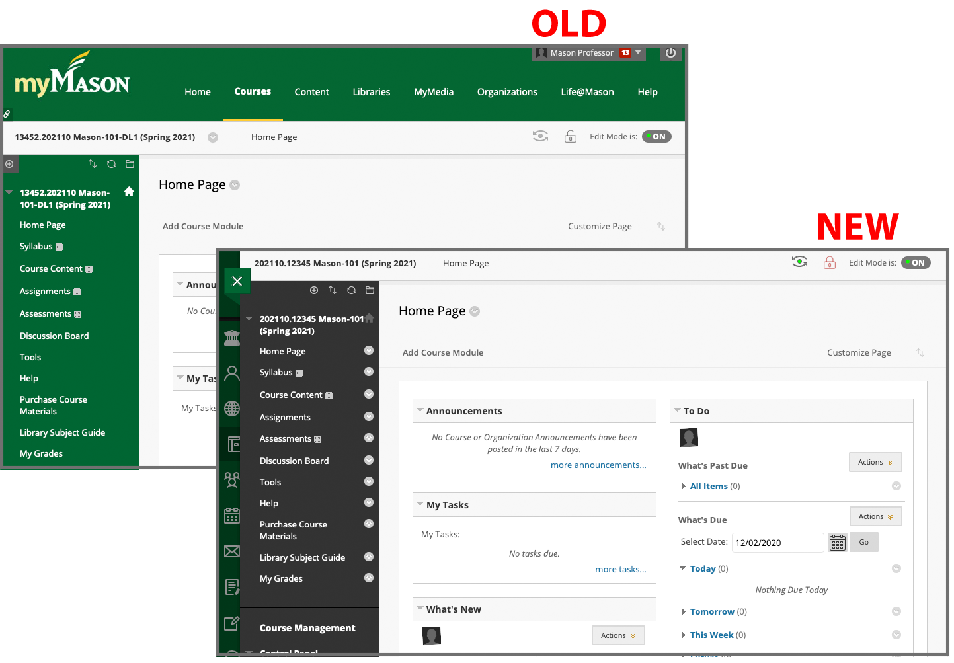The width and height of the screenshot is (954, 663).
Task: Open the Activity Stream globe icon
Action: click(x=232, y=409)
